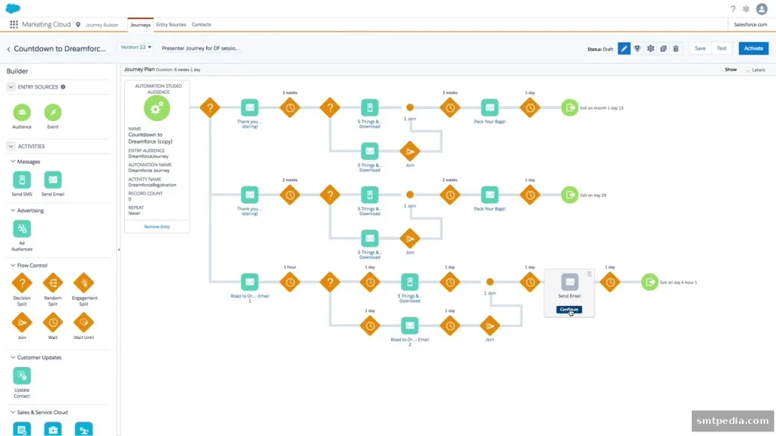Click the delete trash icon

point(675,48)
